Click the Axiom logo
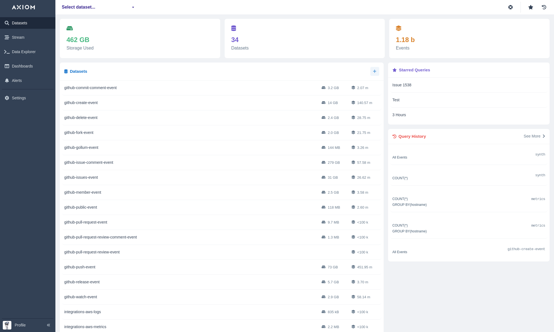 (24, 7)
